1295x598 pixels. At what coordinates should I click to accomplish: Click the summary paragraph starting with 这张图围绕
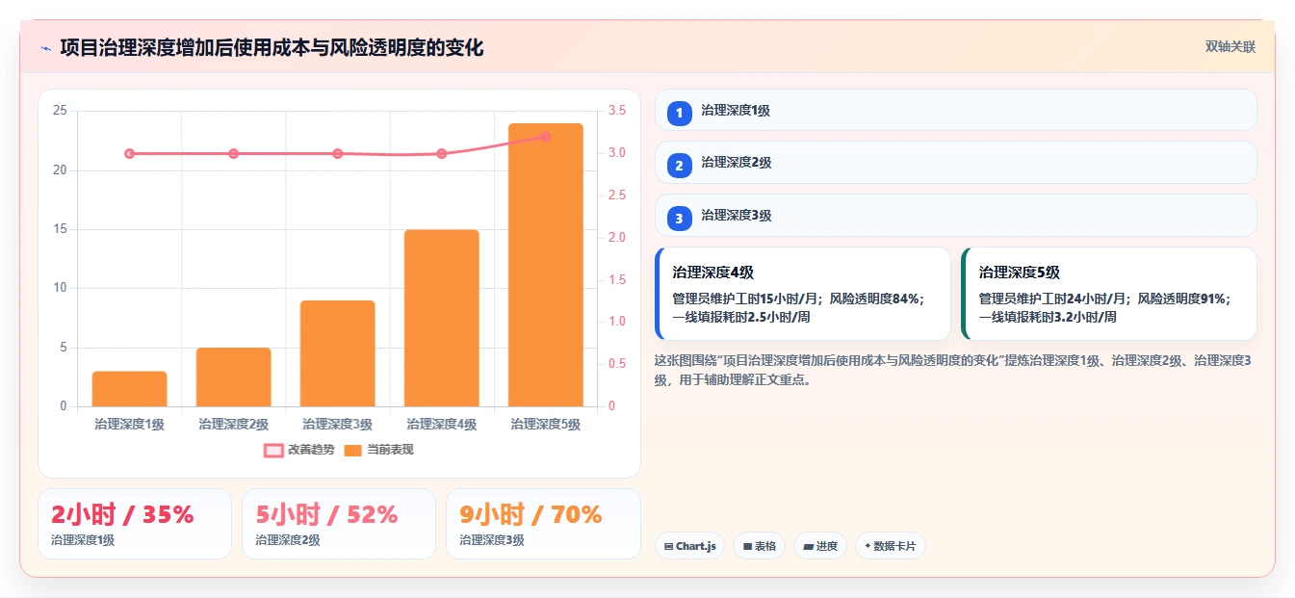(x=952, y=370)
